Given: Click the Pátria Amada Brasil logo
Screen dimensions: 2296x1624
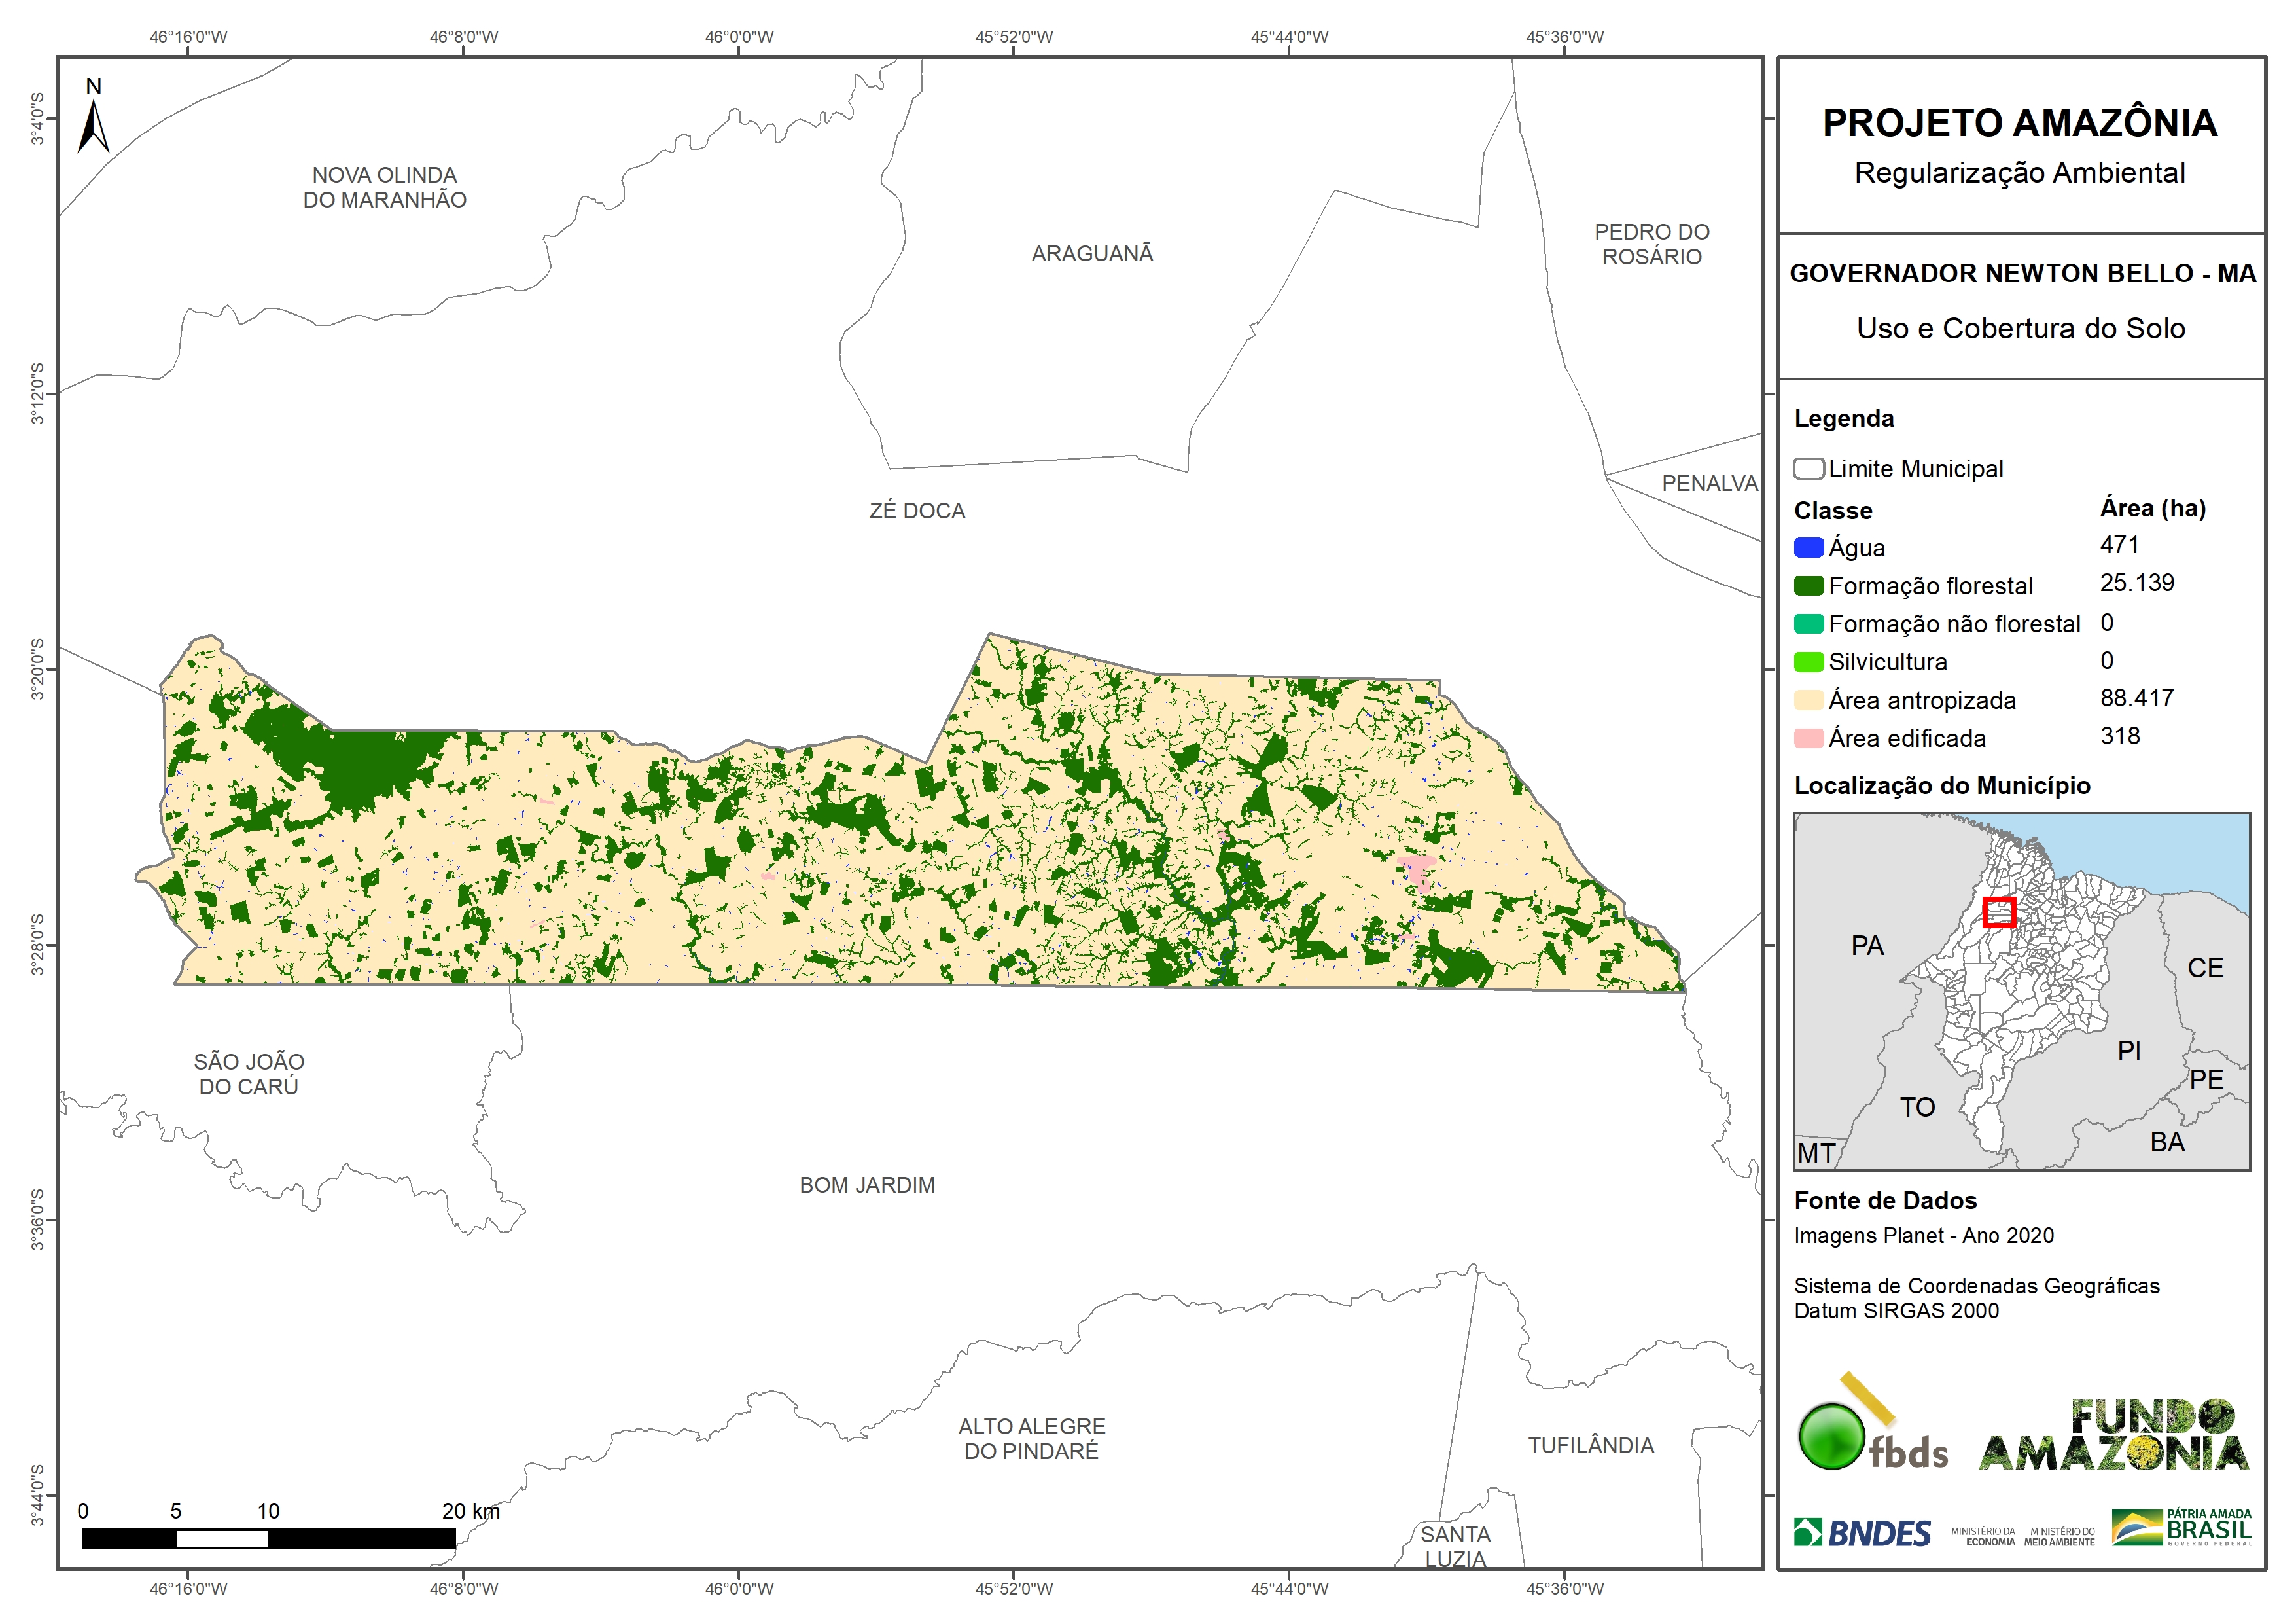Looking at the screenshot, I should click(x=2182, y=1528).
